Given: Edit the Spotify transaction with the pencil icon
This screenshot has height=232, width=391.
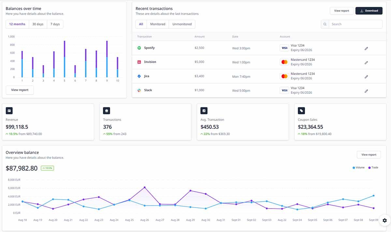Looking at the screenshot, I should coord(366,48).
